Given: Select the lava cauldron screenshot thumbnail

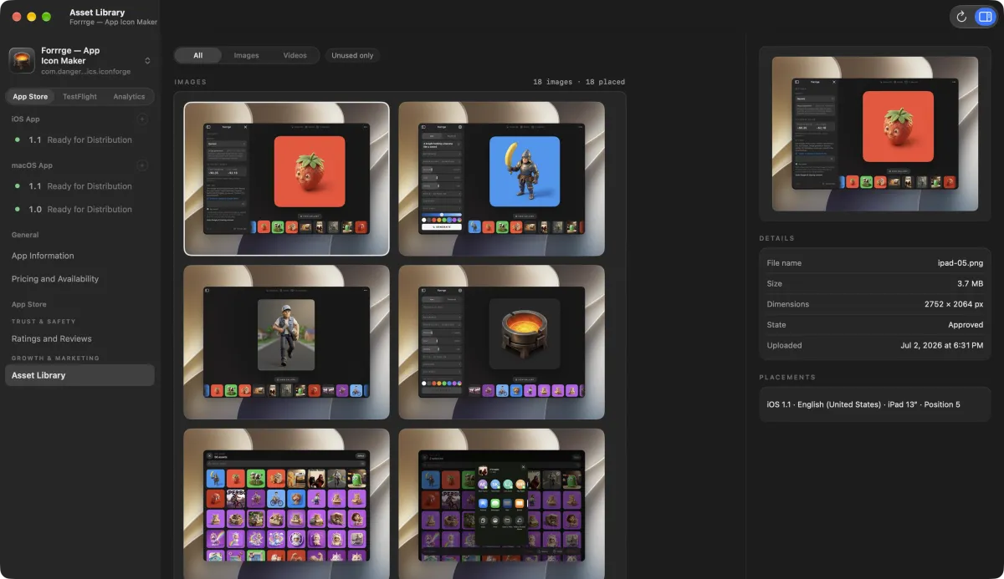Looking at the screenshot, I should 501,342.
